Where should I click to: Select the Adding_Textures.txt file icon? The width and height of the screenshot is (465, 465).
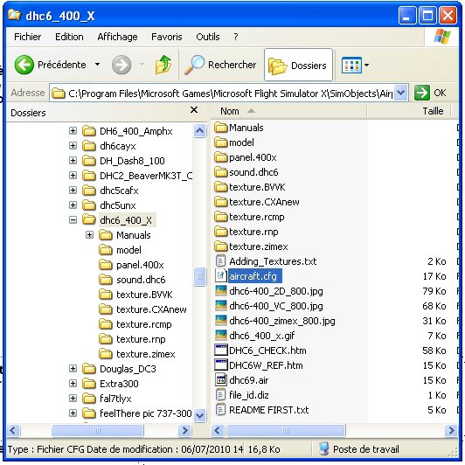(220, 261)
